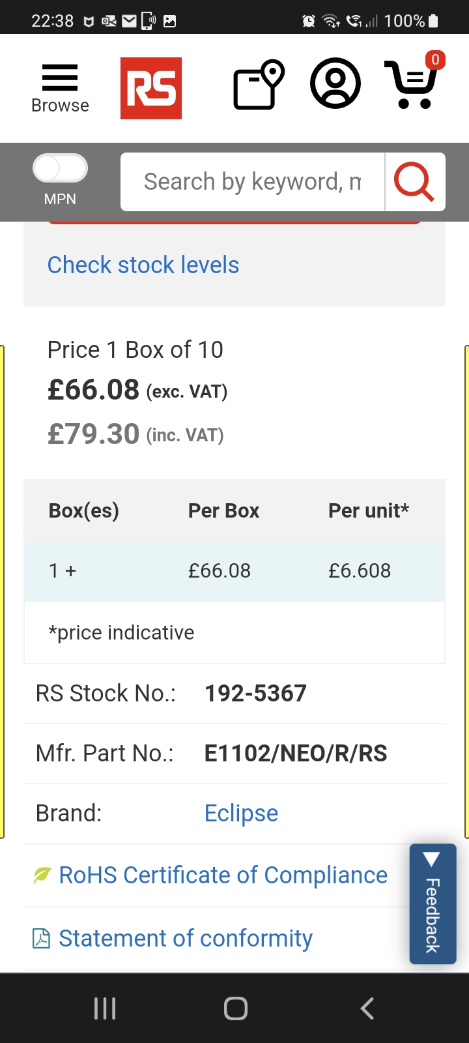Open Android recent apps button
The width and height of the screenshot is (469, 1043).
click(105, 1008)
